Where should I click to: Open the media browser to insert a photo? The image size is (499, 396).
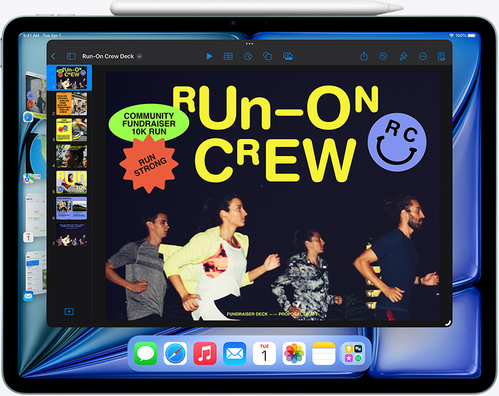287,56
